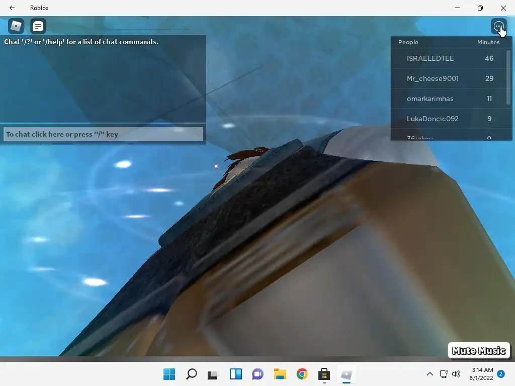Open the network status tray icon
The image size is (515, 386).
[444, 374]
